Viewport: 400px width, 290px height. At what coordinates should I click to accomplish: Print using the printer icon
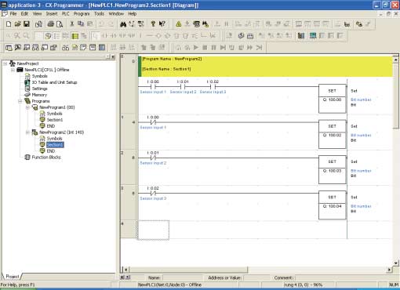click(50, 24)
